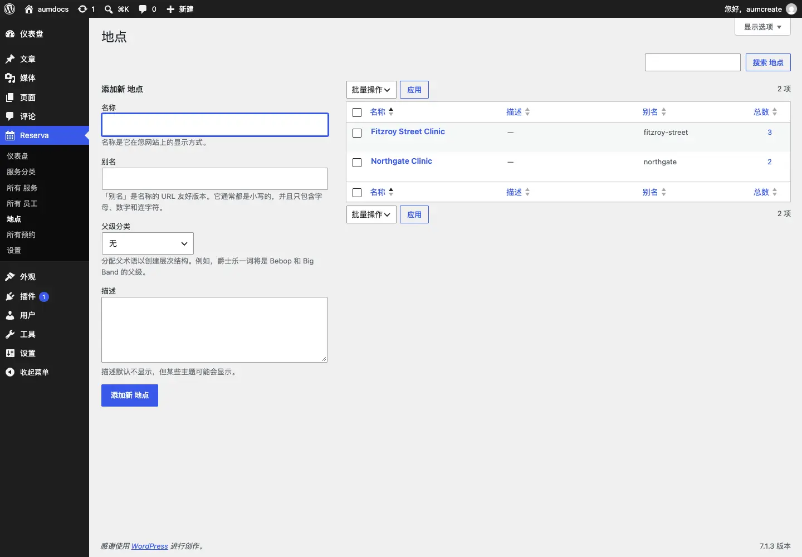The width and height of the screenshot is (802, 557).
Task: Click the comments bubble icon in admin bar
Action: tap(143, 9)
